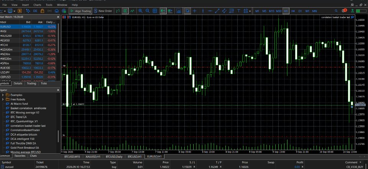Select the Gold Pivot Breakout EA
Viewport: 368px width, 169px height.
click(x=25, y=148)
